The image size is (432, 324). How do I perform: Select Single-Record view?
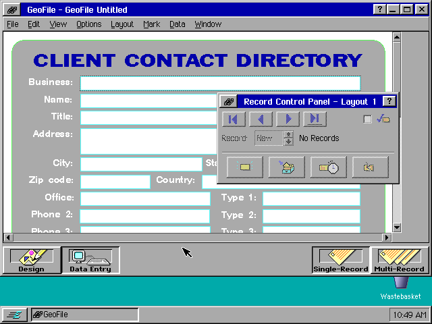[x=340, y=261]
